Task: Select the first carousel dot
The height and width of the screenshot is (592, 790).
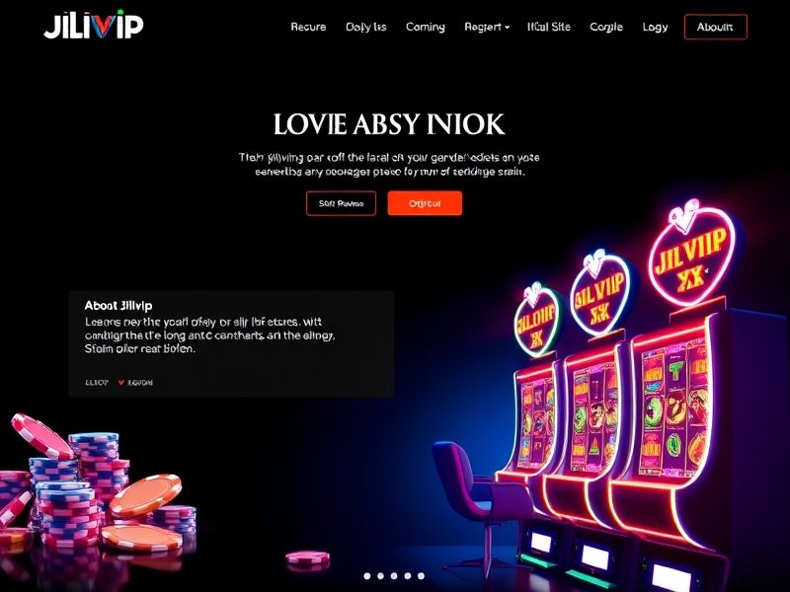Action: click(x=367, y=576)
